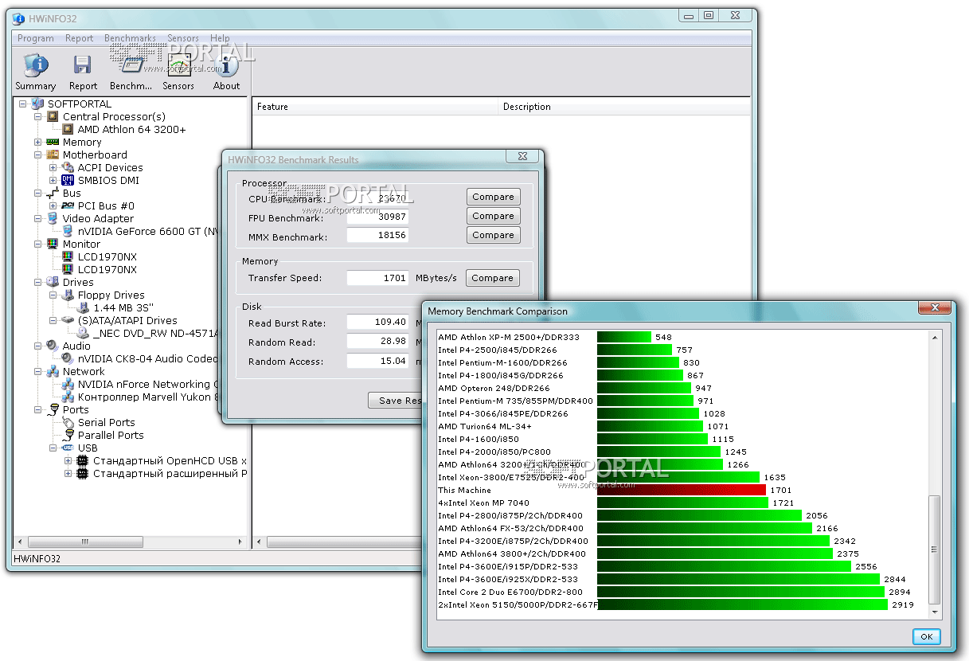Open the Summary toolbar icon
The width and height of the screenshot is (969, 661).
click(x=36, y=65)
